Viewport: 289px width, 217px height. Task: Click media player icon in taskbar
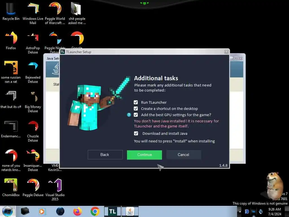(42, 211)
